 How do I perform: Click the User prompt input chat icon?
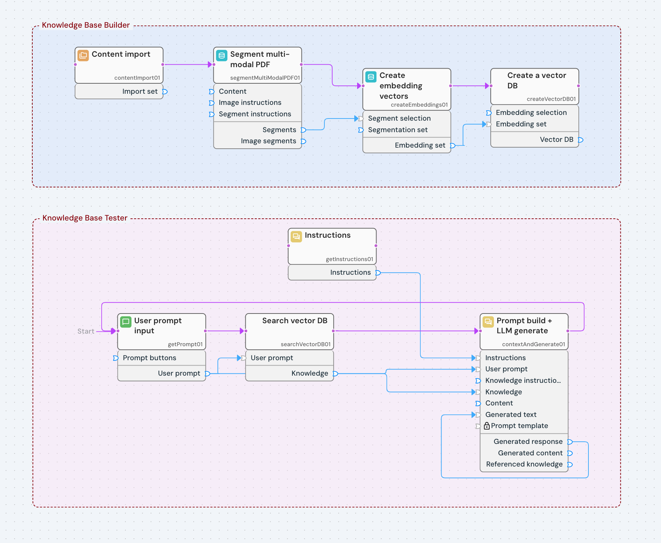click(x=125, y=322)
